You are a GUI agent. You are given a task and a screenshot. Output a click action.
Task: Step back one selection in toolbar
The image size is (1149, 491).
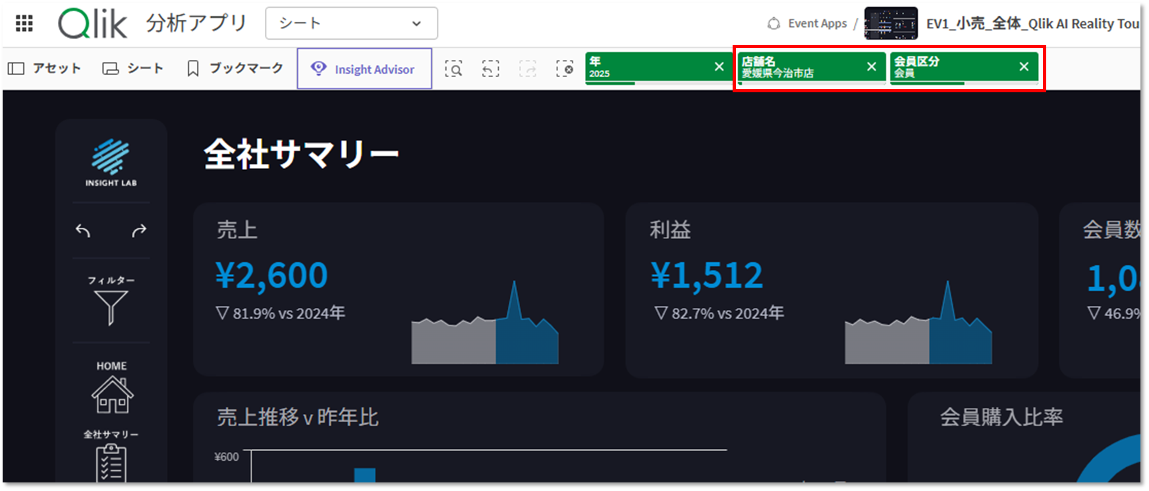pos(490,69)
